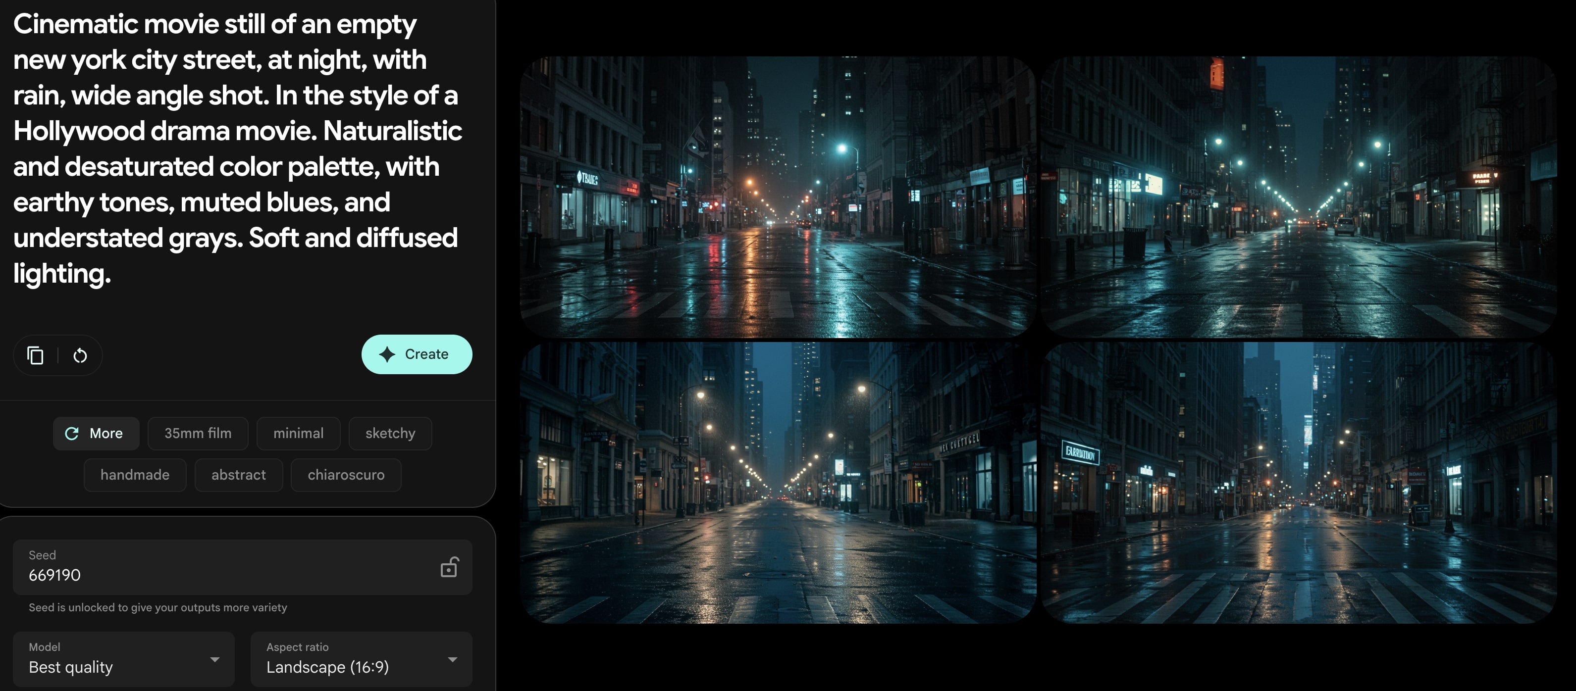Open the bottom-right generated street image
This screenshot has height=691, width=1576.
click(x=1298, y=483)
